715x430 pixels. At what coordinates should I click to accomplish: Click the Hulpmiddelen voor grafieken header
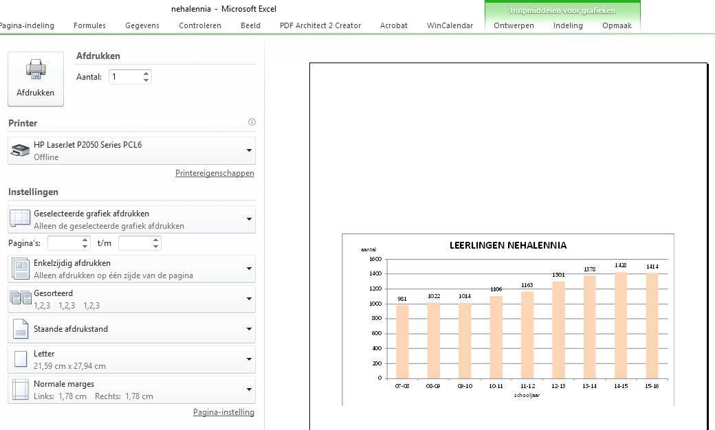pyautogui.click(x=562, y=10)
